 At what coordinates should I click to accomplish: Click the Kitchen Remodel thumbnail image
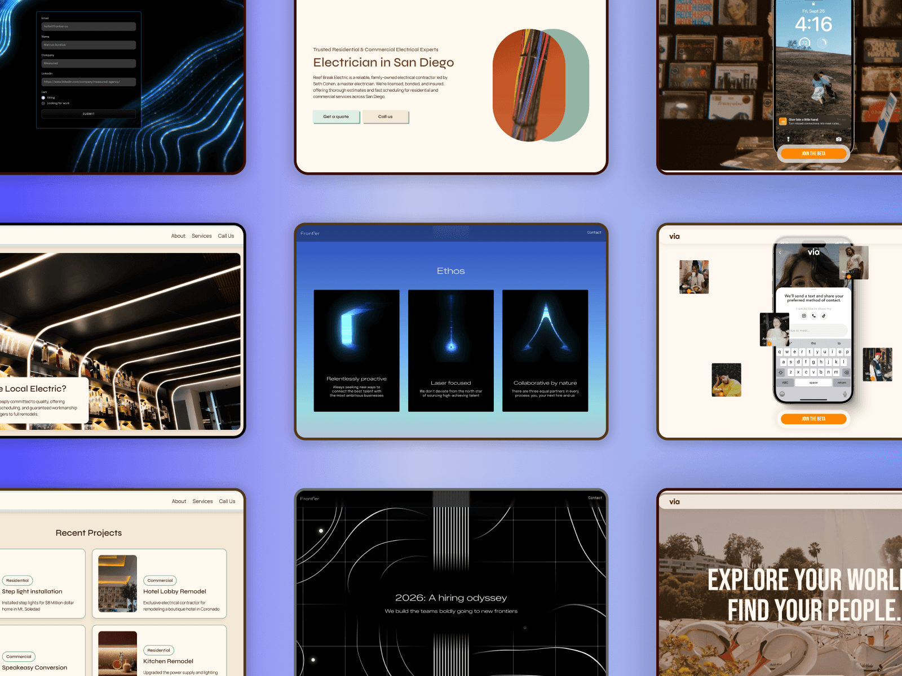pyautogui.click(x=118, y=653)
